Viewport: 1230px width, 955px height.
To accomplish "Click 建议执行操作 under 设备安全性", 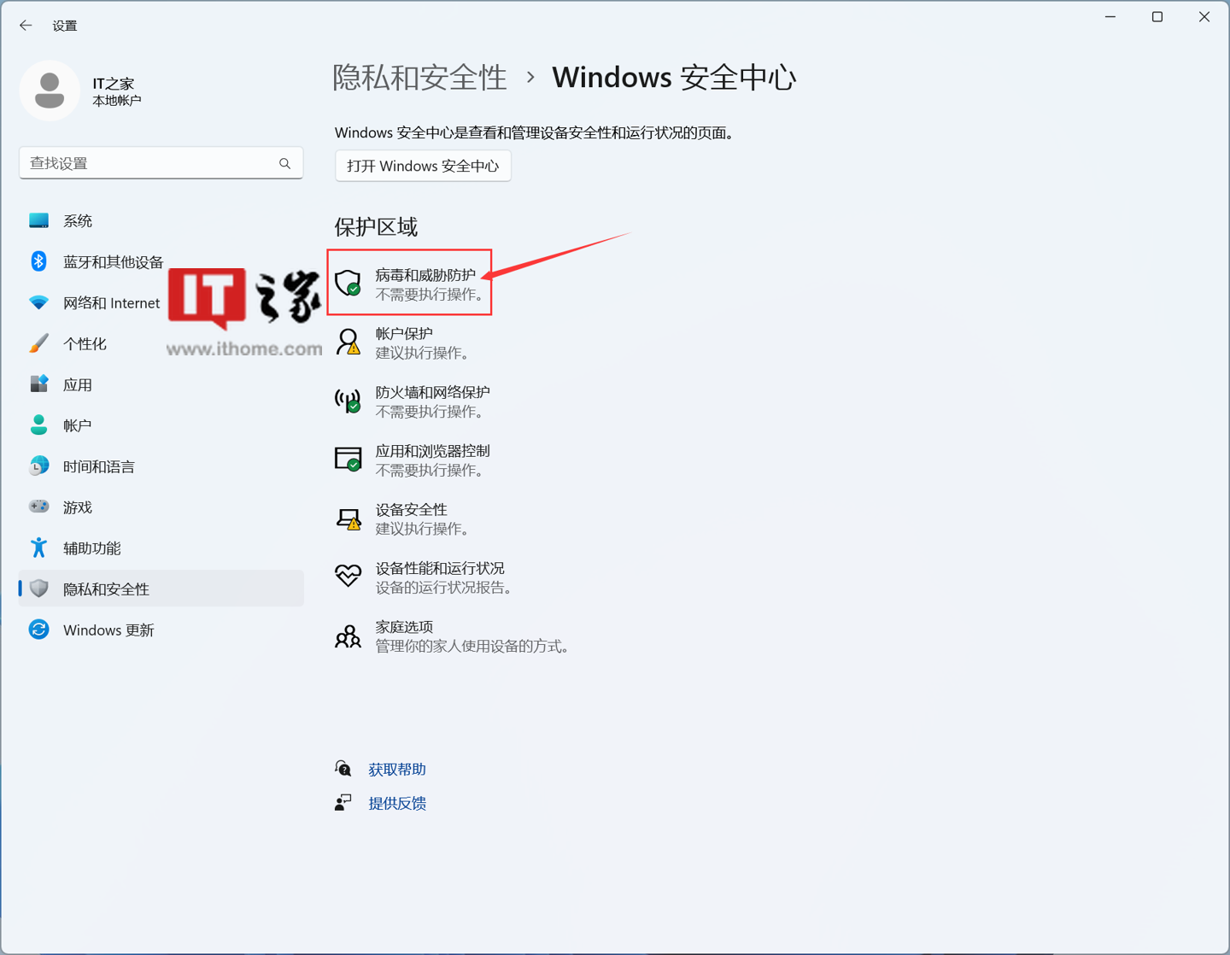I will click(422, 529).
